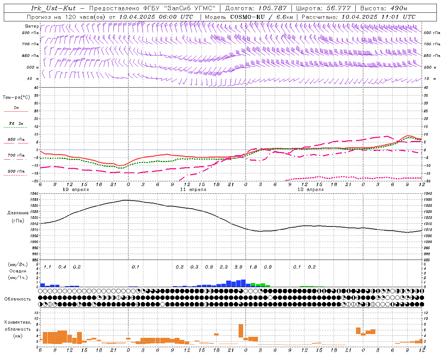Click the 2.3 precipitation total value

tap(224, 267)
